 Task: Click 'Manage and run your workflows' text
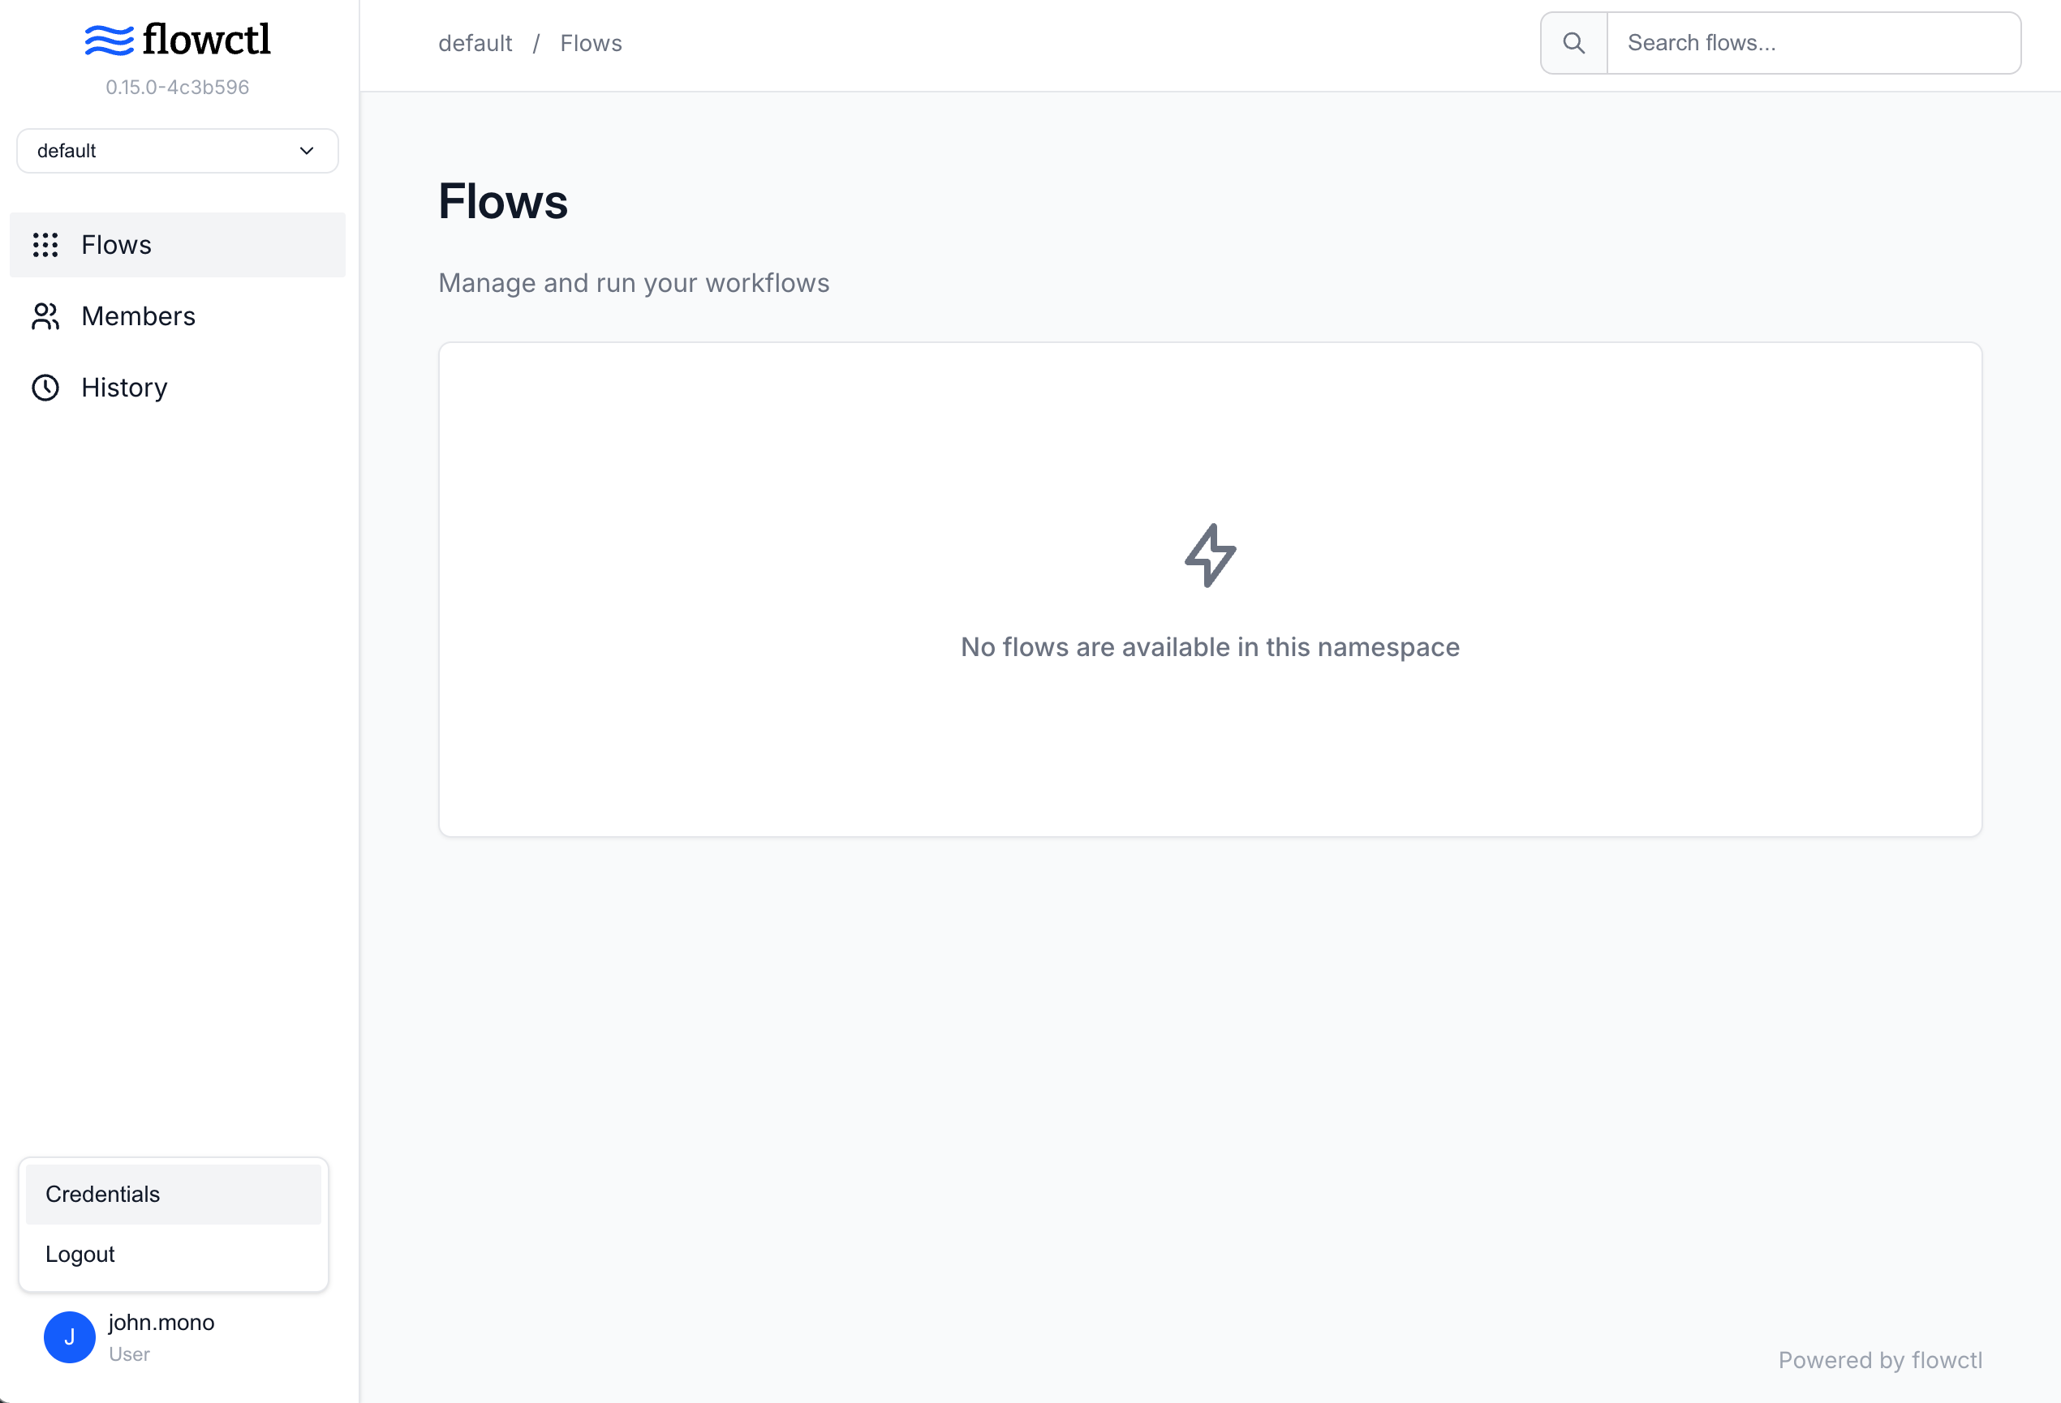tap(634, 283)
